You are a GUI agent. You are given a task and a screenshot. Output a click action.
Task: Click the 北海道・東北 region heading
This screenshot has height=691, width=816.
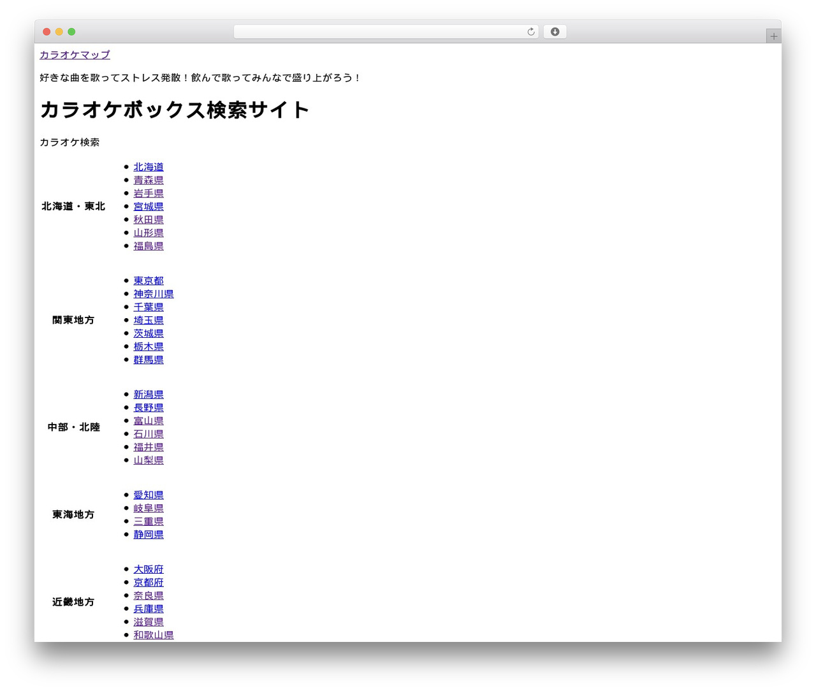tap(73, 207)
